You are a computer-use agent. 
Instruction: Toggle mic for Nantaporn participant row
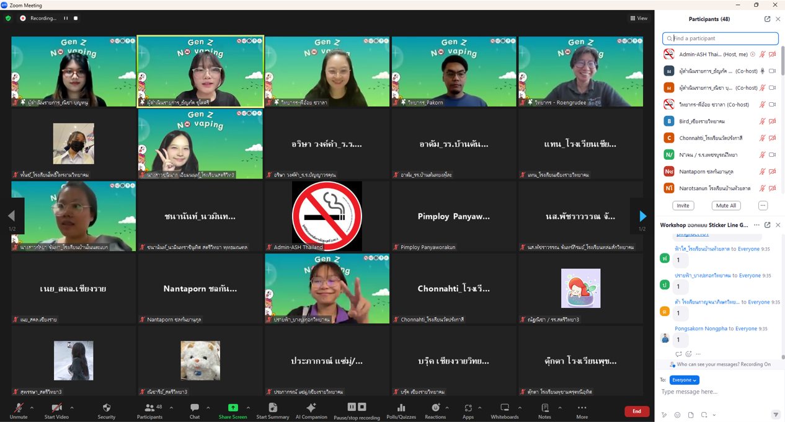point(762,171)
